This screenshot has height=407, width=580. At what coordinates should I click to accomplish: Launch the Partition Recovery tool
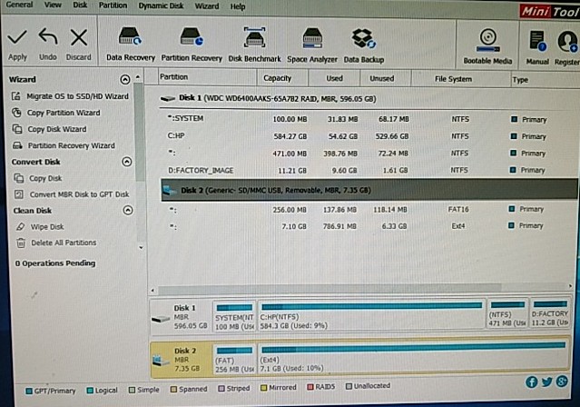(x=191, y=40)
